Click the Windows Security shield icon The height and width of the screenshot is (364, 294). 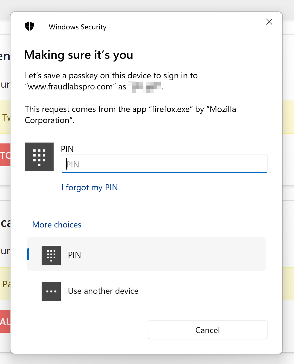29,27
